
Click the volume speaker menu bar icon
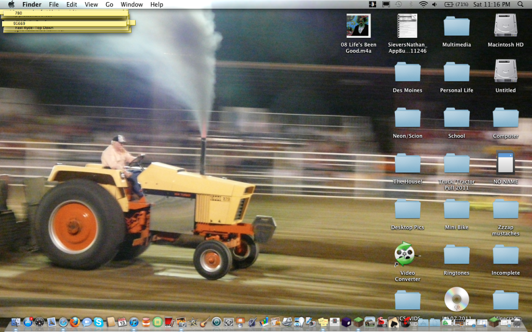coord(434,4)
